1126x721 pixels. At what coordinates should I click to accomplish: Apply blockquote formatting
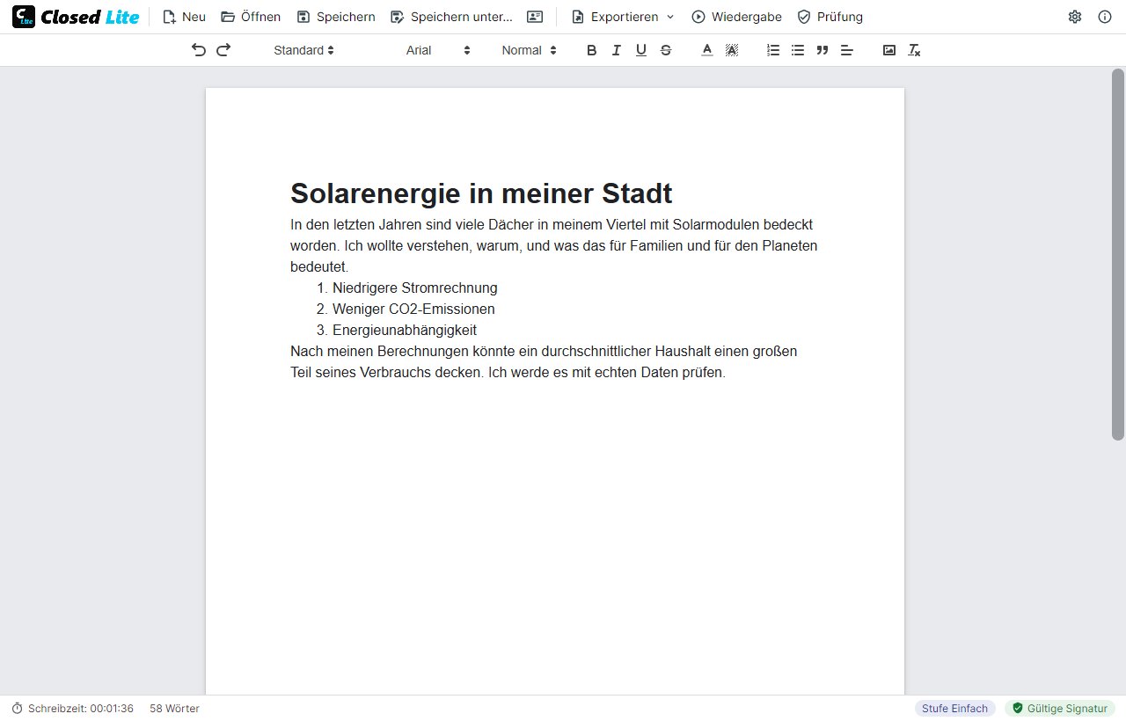pyautogui.click(x=823, y=50)
